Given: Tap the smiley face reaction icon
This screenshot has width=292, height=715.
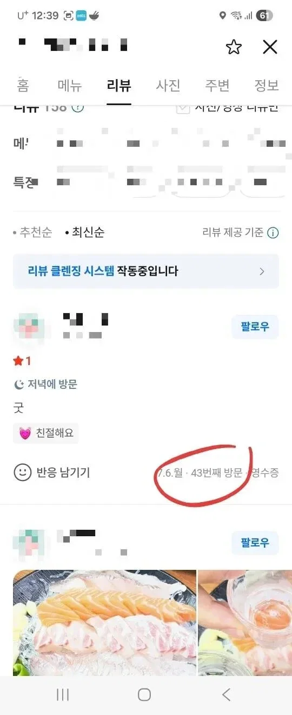Looking at the screenshot, I should click(x=22, y=472).
